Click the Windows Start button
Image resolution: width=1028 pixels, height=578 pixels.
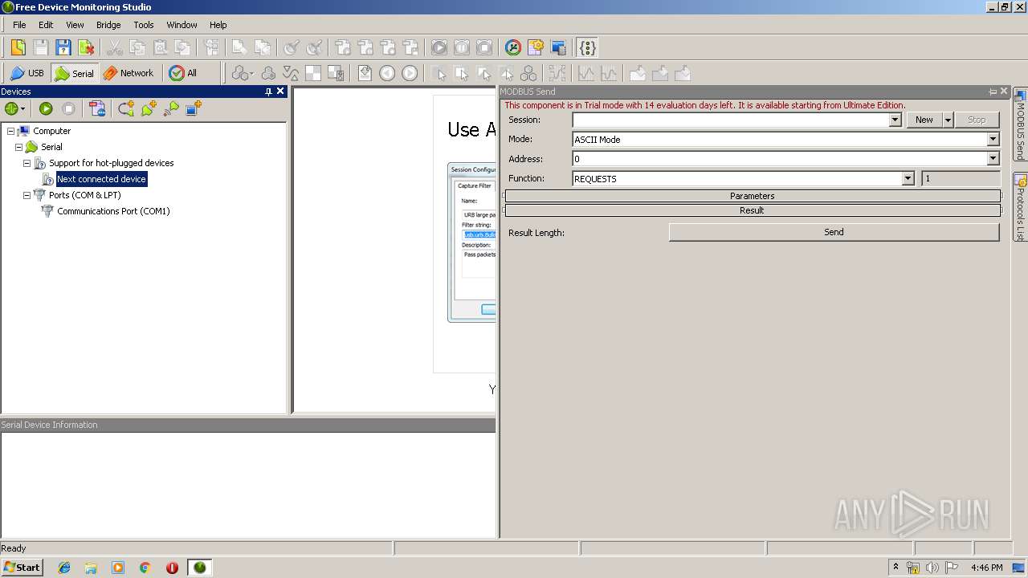(x=22, y=568)
